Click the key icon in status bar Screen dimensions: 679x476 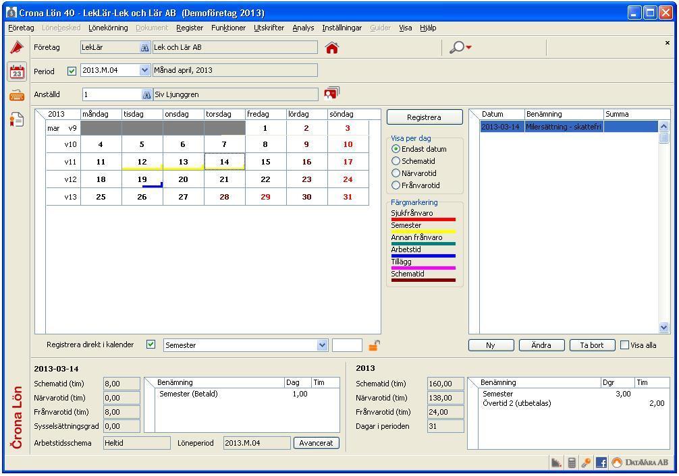(x=586, y=463)
